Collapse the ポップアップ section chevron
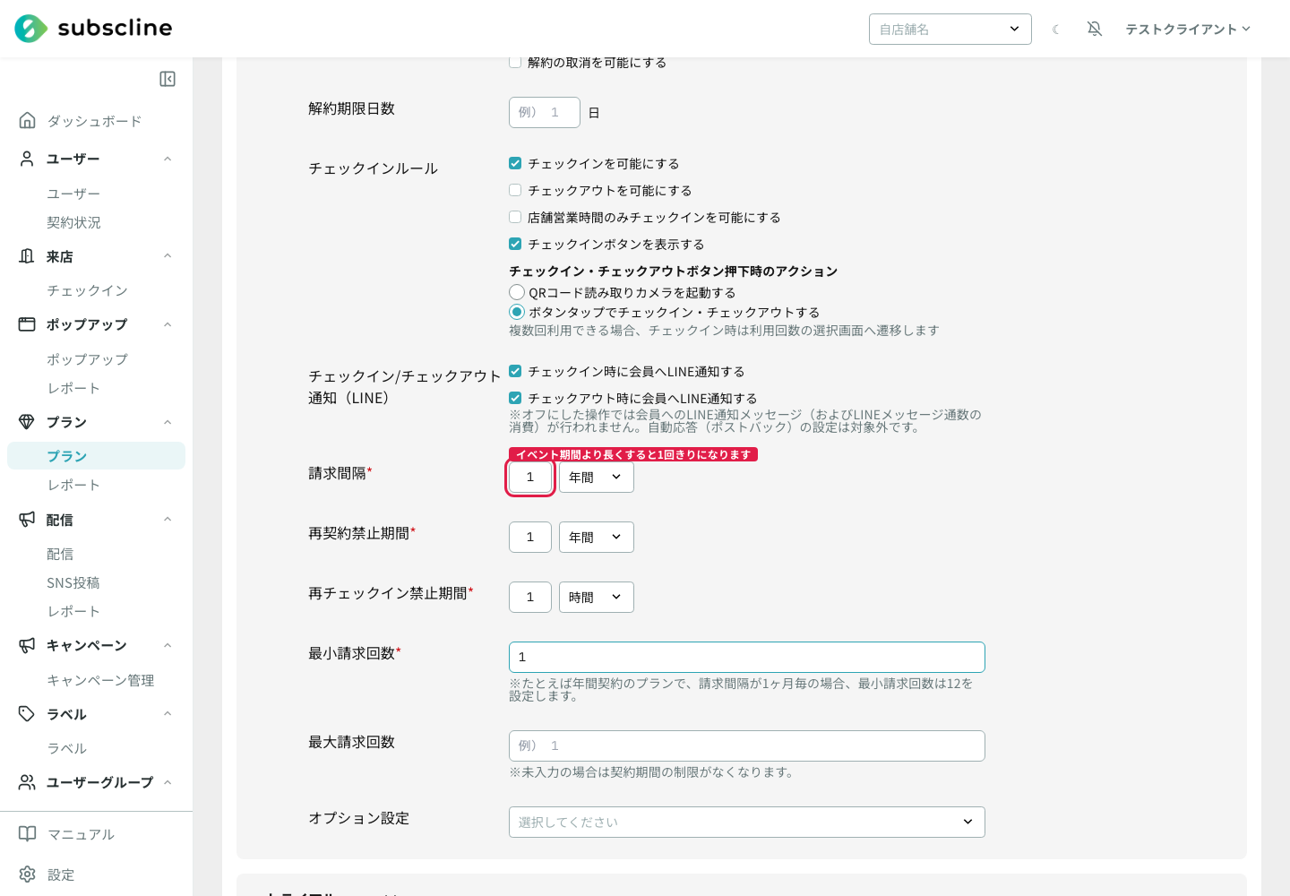The width and height of the screenshot is (1290, 896). (168, 324)
